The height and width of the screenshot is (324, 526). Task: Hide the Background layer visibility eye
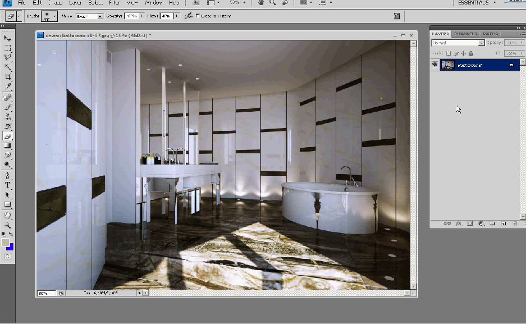434,65
